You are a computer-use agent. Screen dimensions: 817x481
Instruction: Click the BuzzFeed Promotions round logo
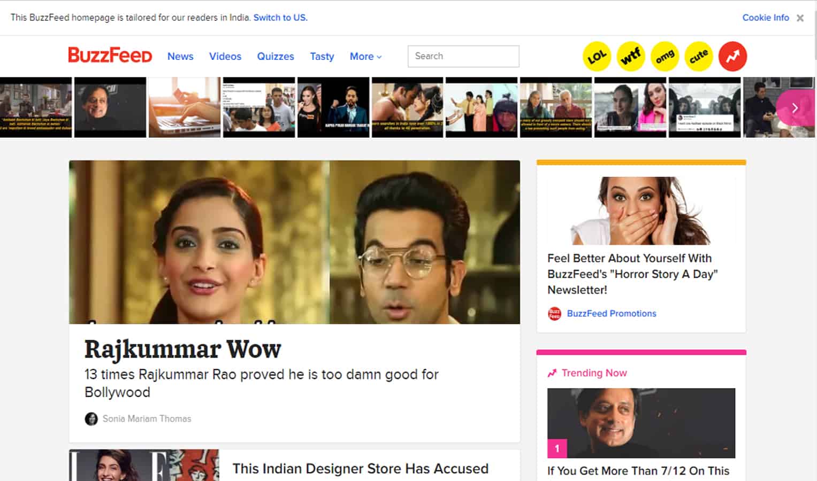pos(554,314)
